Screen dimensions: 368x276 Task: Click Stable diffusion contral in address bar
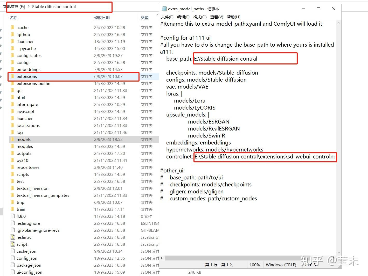click(54, 7)
